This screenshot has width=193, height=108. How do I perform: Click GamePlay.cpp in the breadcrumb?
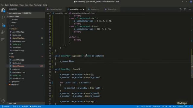[61, 13]
